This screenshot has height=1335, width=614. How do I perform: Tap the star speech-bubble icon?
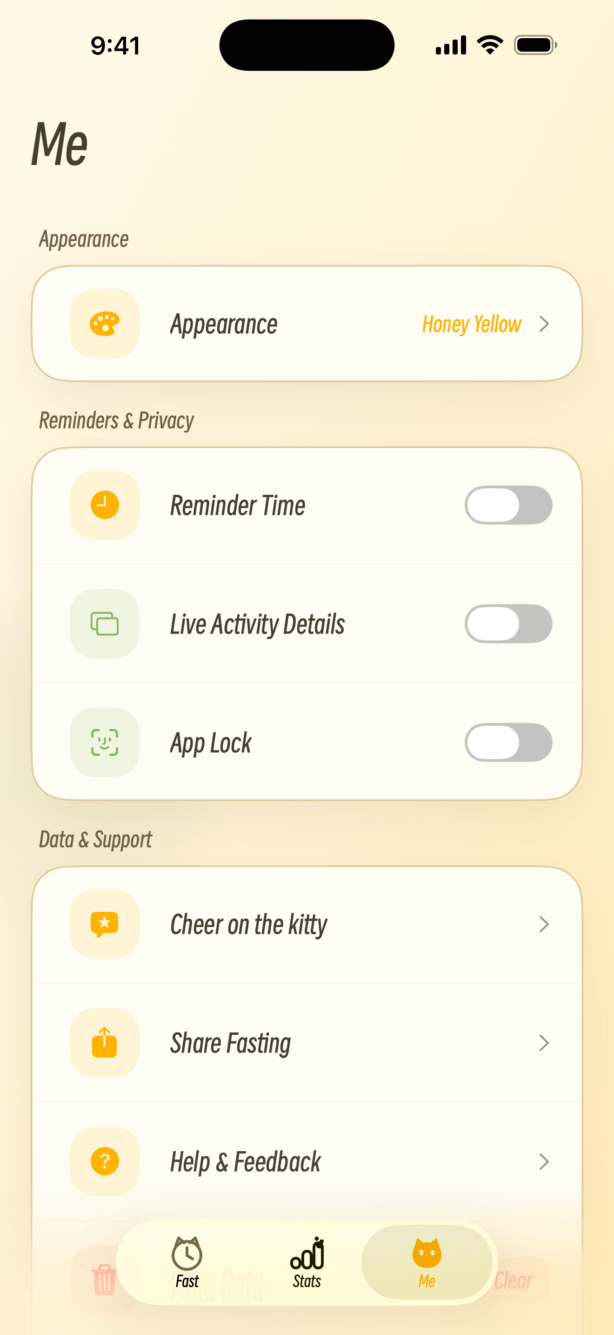pyautogui.click(x=105, y=924)
